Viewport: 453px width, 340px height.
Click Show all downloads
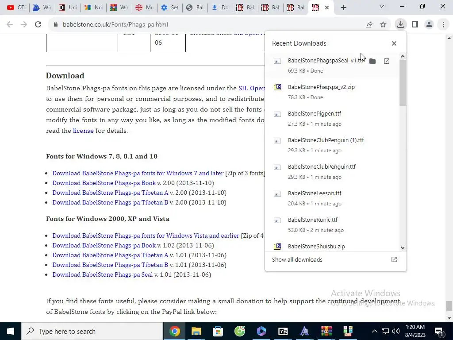coord(335,259)
